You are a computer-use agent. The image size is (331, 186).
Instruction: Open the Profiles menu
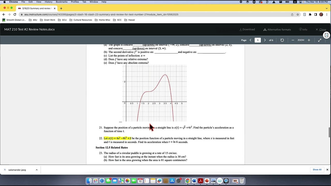click(75, 2)
